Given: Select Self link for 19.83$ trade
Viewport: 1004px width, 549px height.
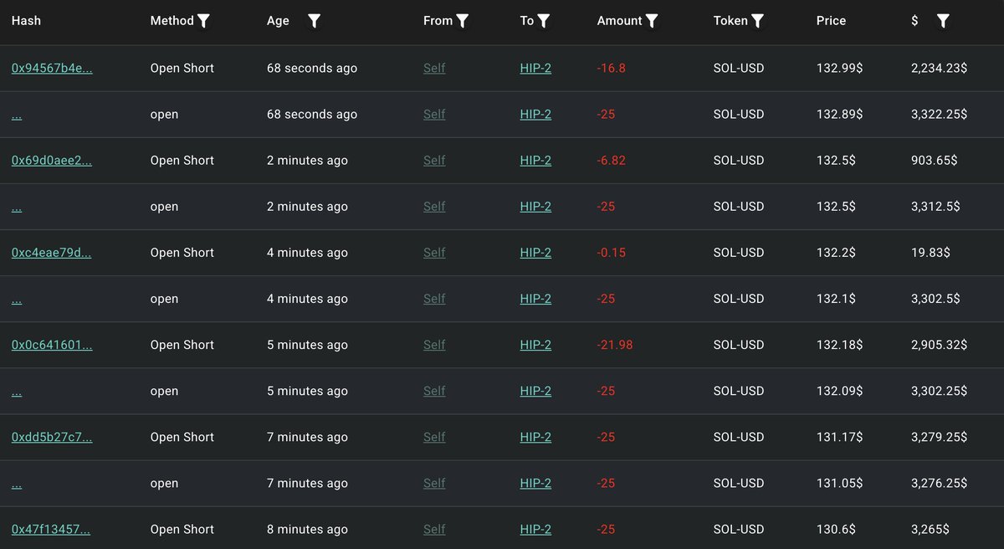Looking at the screenshot, I should 434,253.
